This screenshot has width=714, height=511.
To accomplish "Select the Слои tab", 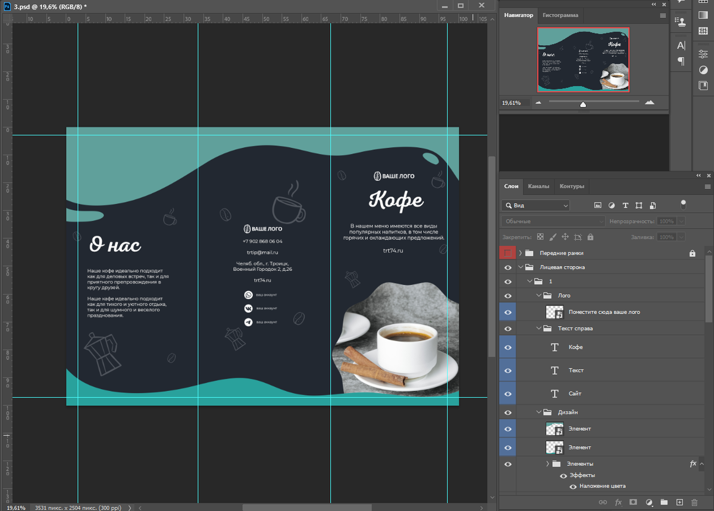I will 512,186.
